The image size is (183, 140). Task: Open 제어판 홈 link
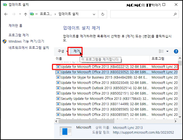point(15,26)
